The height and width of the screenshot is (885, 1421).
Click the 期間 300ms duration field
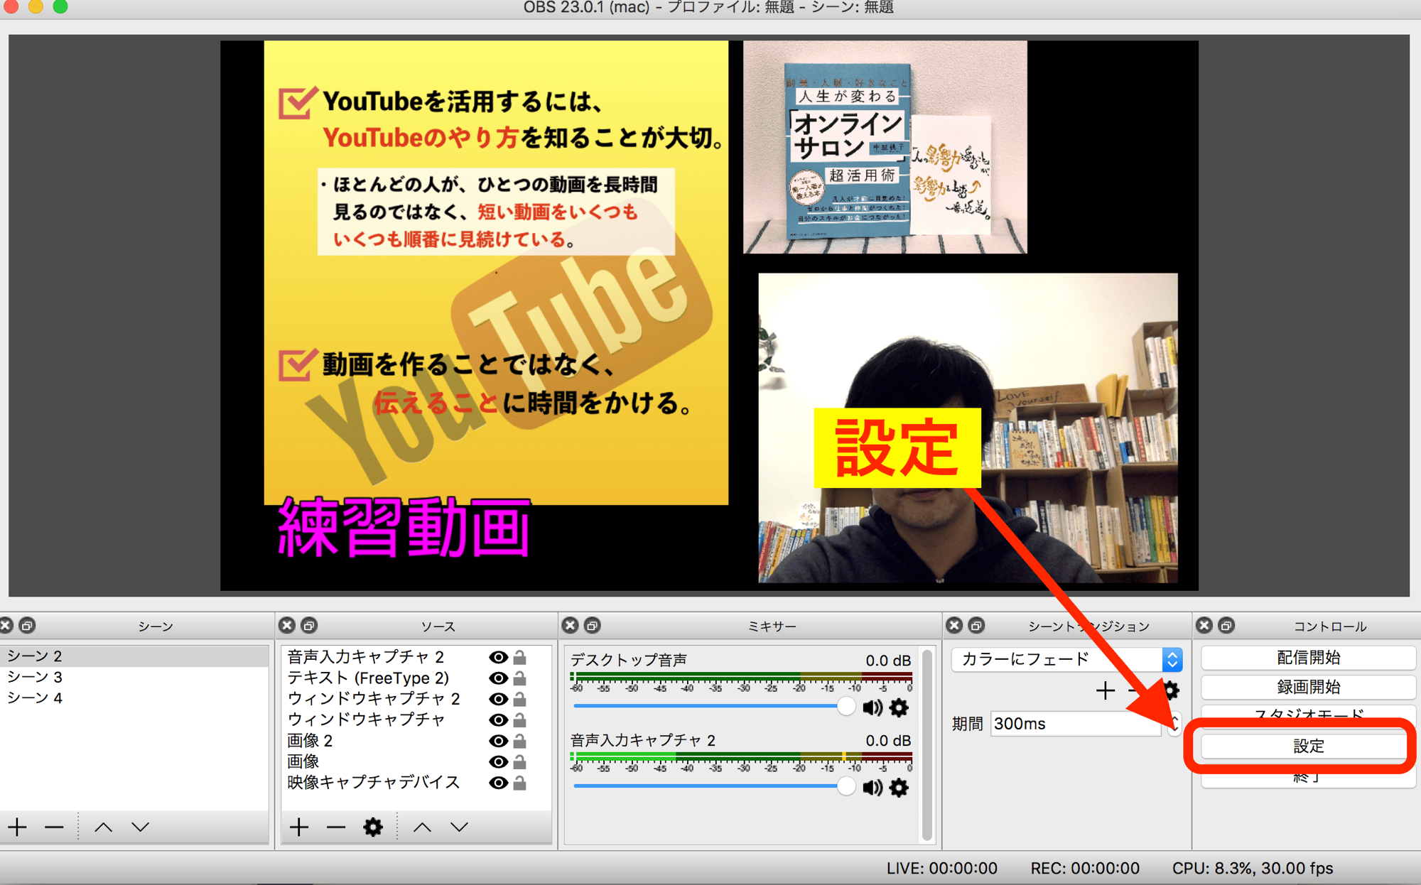click(x=1075, y=724)
